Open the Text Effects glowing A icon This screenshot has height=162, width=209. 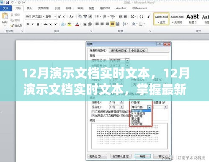coord(63,24)
